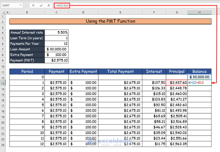220x152 pixels.
Task: Select the Principal cell showing $2,437.60
Action: click(x=177, y=83)
